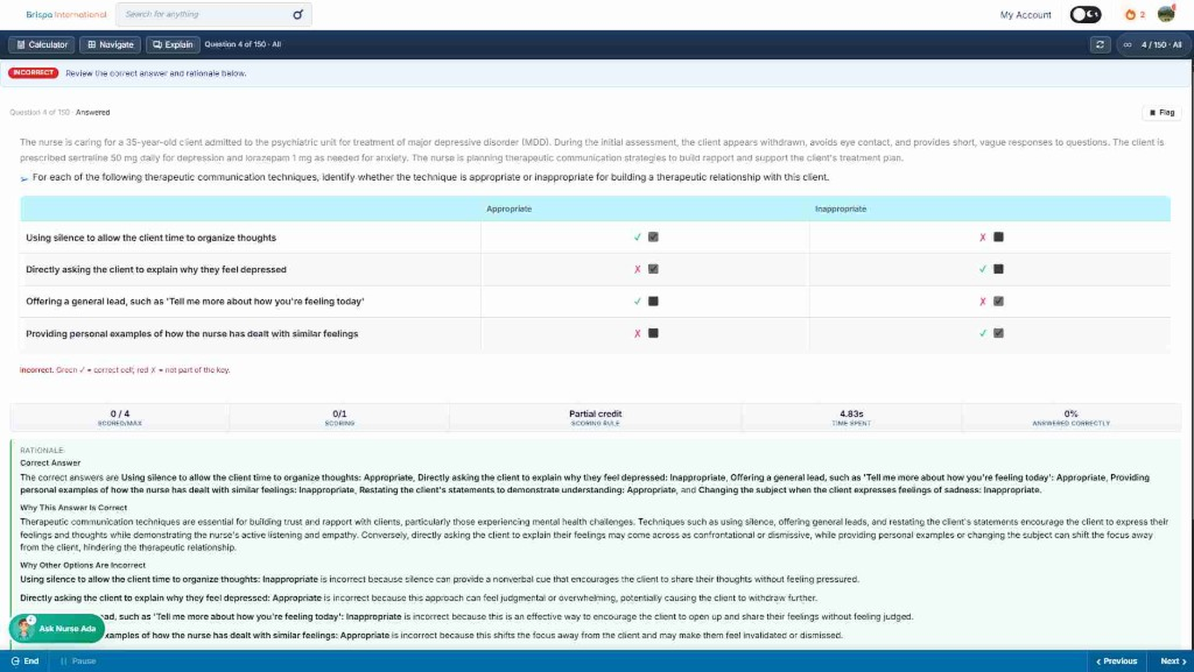Check Appropriate for general lead row
1194x672 pixels.
pos(653,301)
